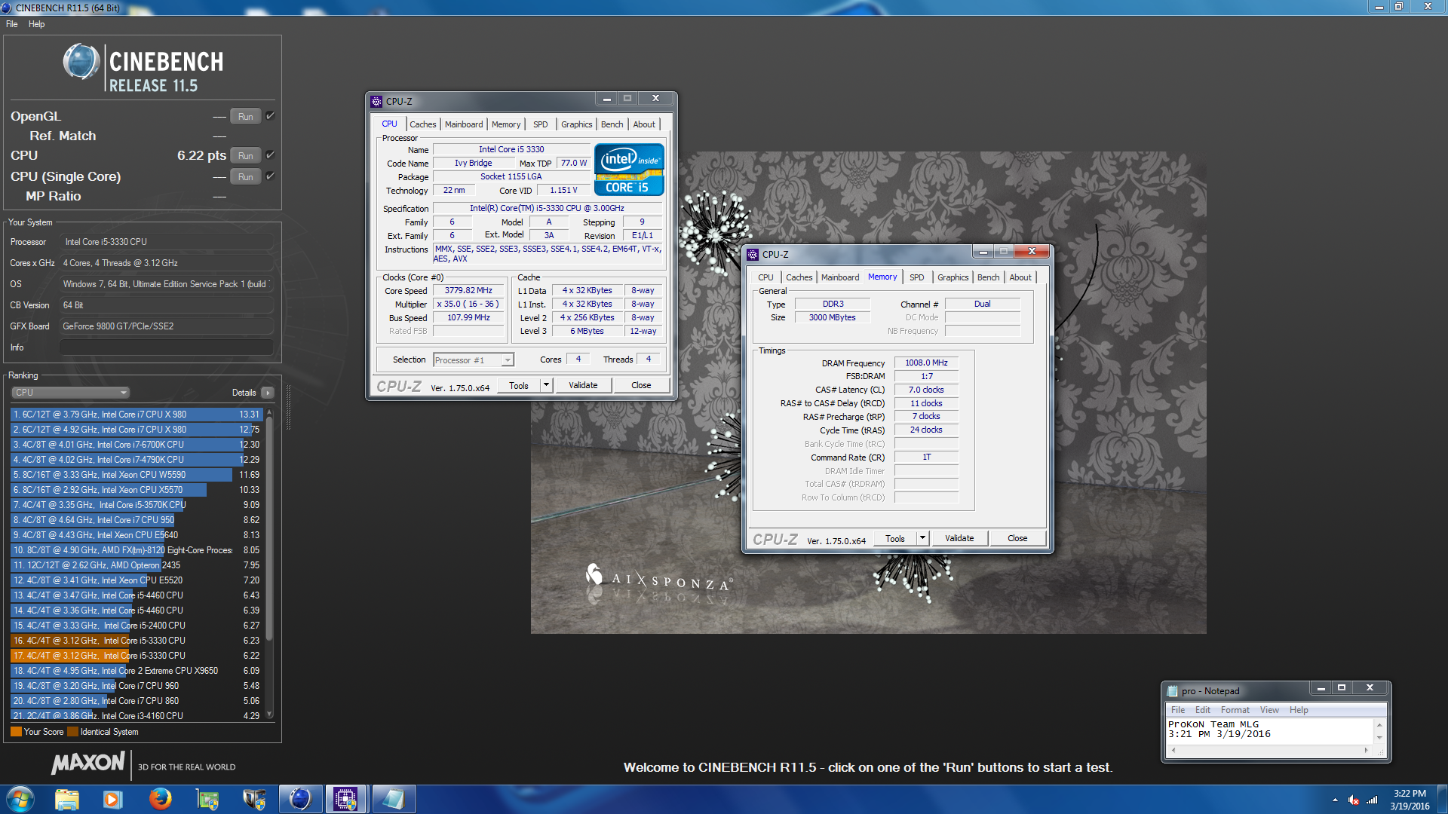Open Graphics tab in Memory CPU-Z window
The image size is (1448, 814).
pyautogui.click(x=953, y=277)
